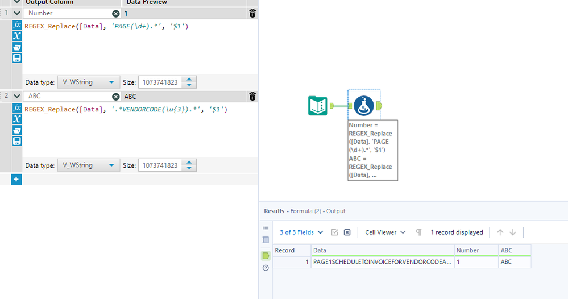Open the Cell Viewer dropdown
568x299 pixels.
pyautogui.click(x=385, y=232)
